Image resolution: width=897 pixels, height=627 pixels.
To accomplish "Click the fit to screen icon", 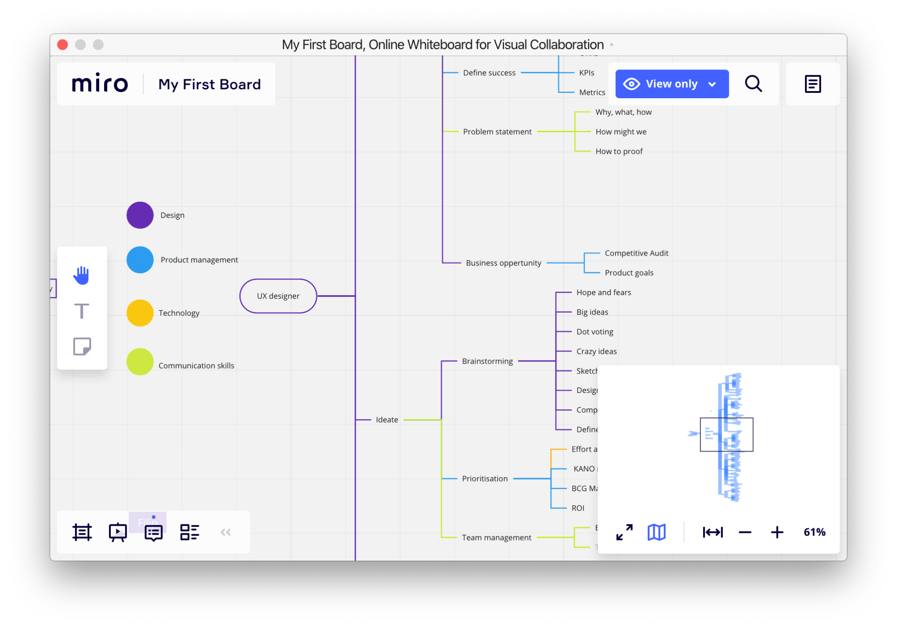I will (713, 532).
